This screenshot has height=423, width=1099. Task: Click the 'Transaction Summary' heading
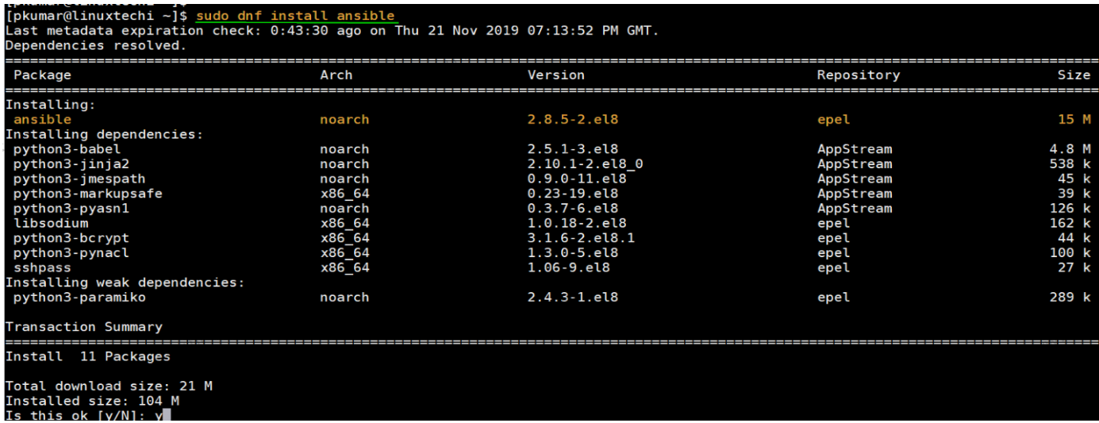coord(83,327)
